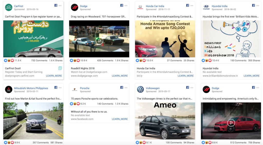Play the red Dodge Charger video
Viewport: 263px width, 145px height.
[x=231, y=123]
